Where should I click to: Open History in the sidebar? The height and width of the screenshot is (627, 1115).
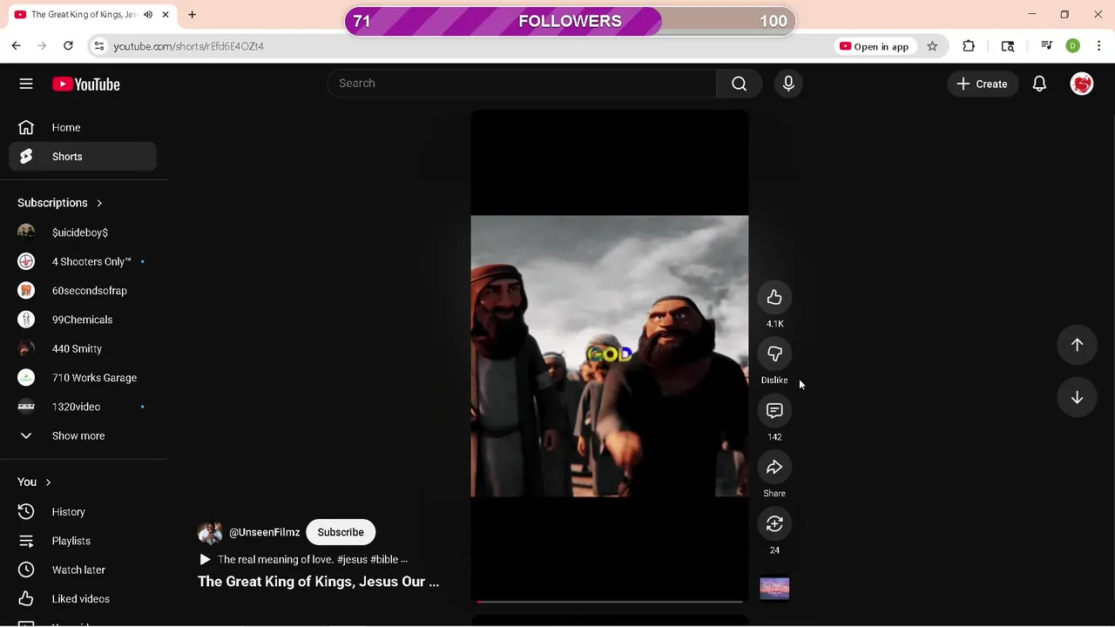(x=83, y=512)
